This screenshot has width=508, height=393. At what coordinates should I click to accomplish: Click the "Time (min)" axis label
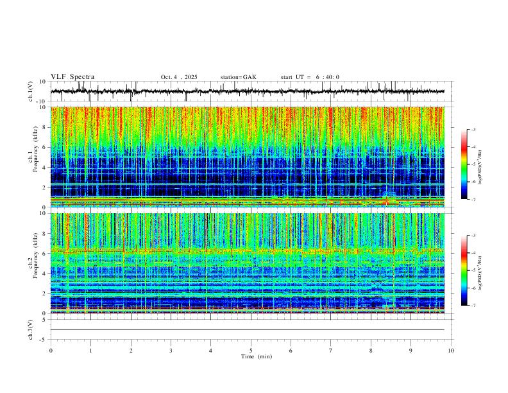tap(257, 356)
